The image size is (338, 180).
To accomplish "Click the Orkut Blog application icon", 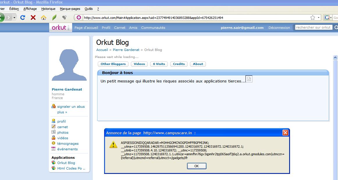I will [54, 163].
